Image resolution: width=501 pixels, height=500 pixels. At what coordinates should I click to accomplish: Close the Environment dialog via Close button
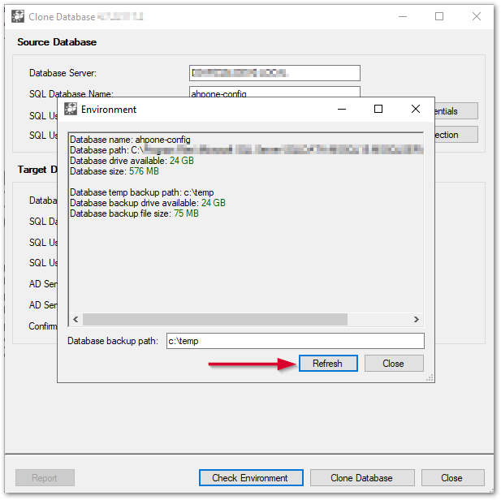pyautogui.click(x=394, y=364)
